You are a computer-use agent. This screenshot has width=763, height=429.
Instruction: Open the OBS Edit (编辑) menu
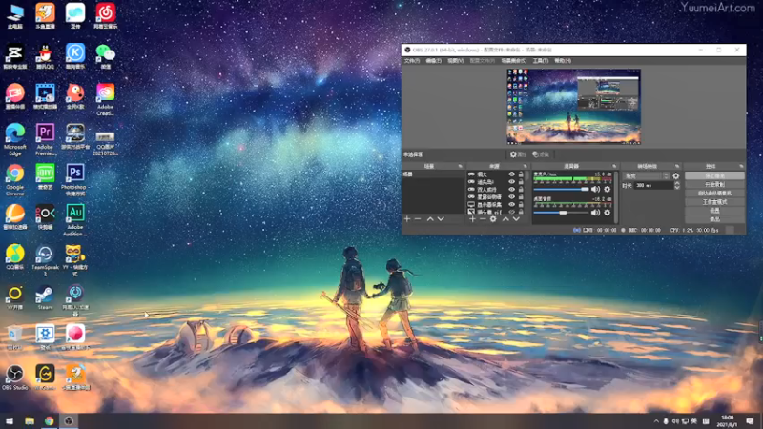[433, 61]
